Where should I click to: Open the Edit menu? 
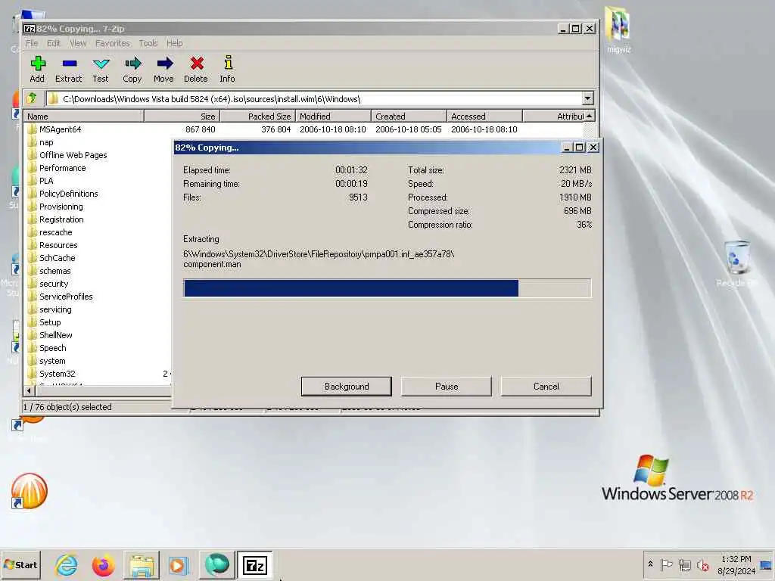(x=54, y=43)
